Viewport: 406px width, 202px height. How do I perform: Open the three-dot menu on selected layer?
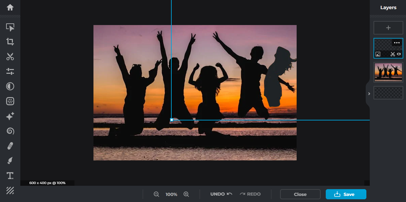[x=397, y=43]
